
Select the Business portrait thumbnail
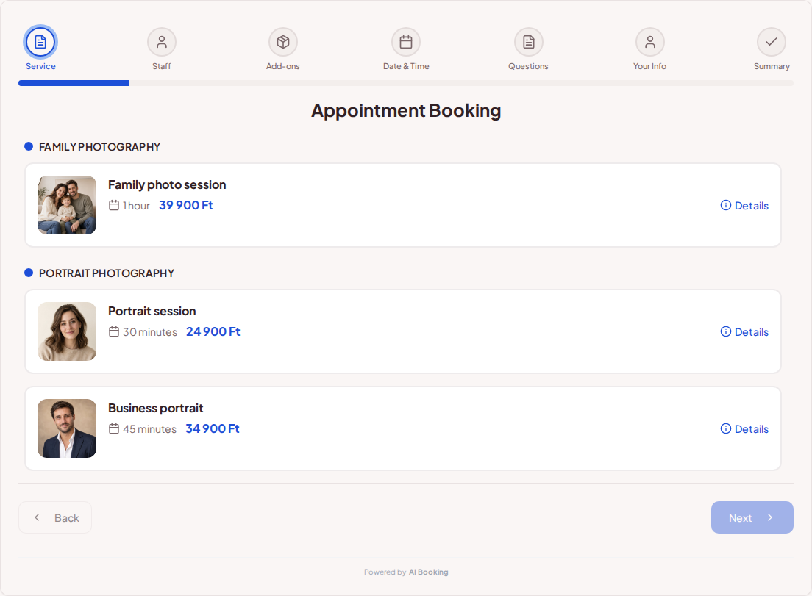(67, 428)
